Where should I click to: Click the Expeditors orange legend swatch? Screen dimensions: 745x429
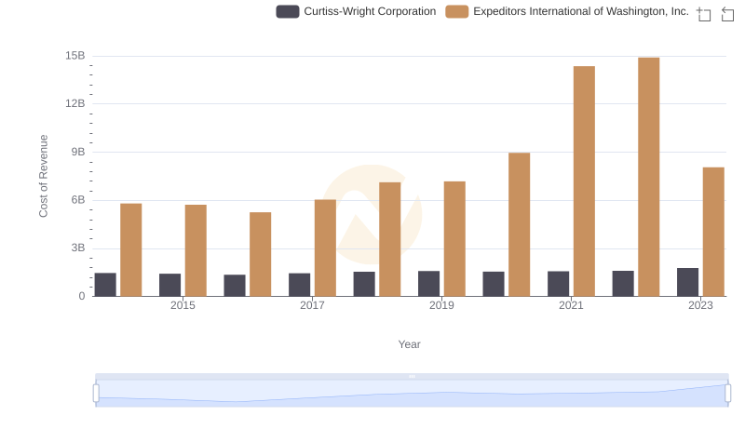(x=456, y=11)
